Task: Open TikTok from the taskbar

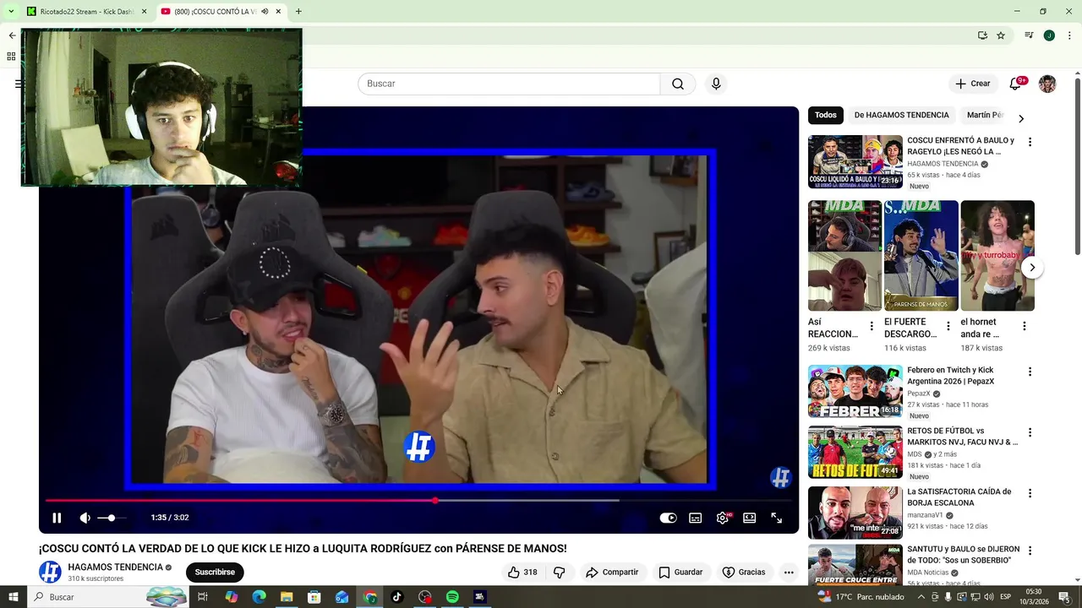Action: click(396, 597)
